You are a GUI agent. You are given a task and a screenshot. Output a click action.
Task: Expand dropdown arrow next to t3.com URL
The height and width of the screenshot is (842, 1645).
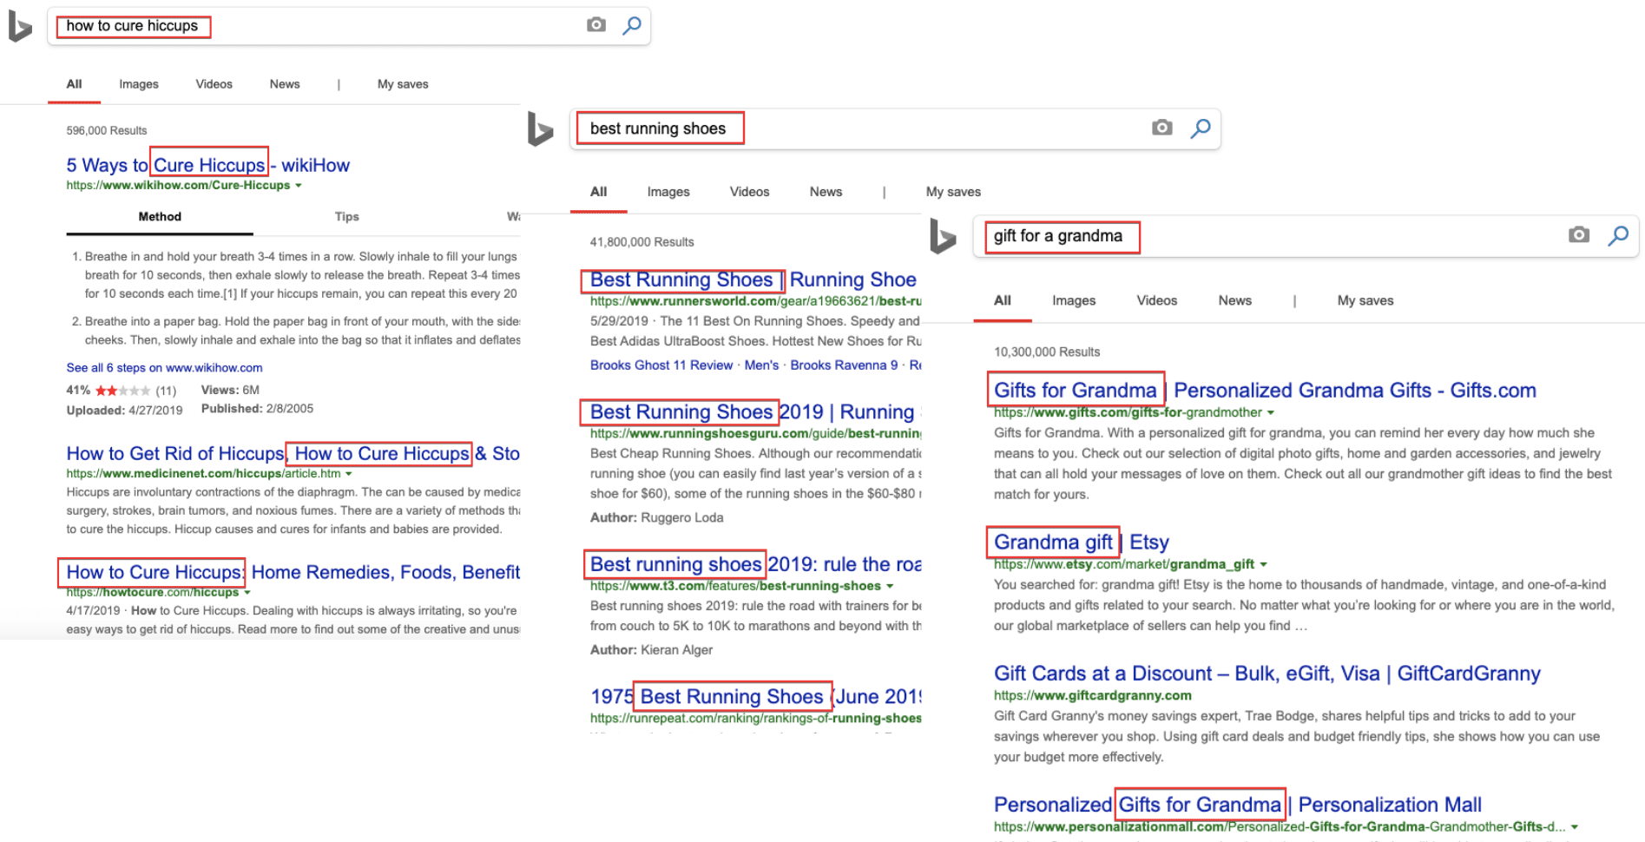890,587
